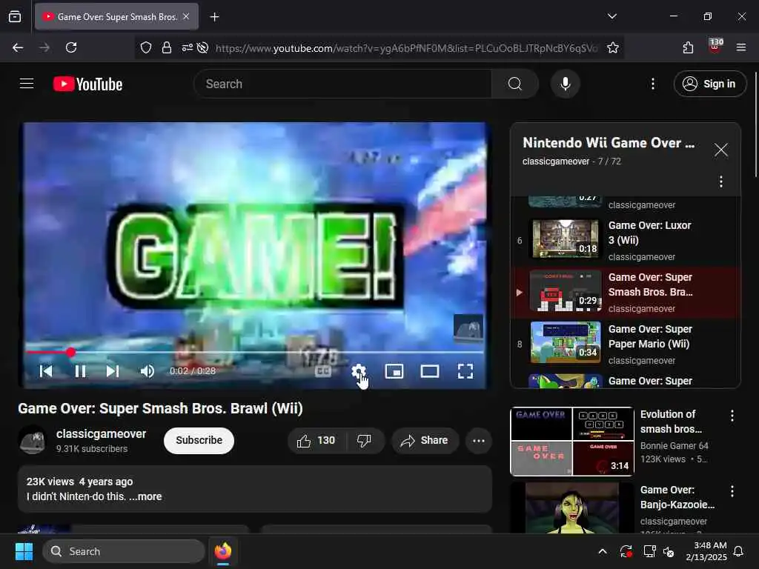Close the Nintendo Wii Game Over playlist panel
759x569 pixels.
720,150
